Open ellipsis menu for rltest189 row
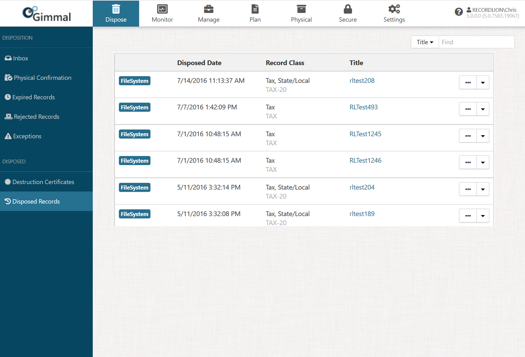This screenshot has width=525, height=357. [x=468, y=216]
